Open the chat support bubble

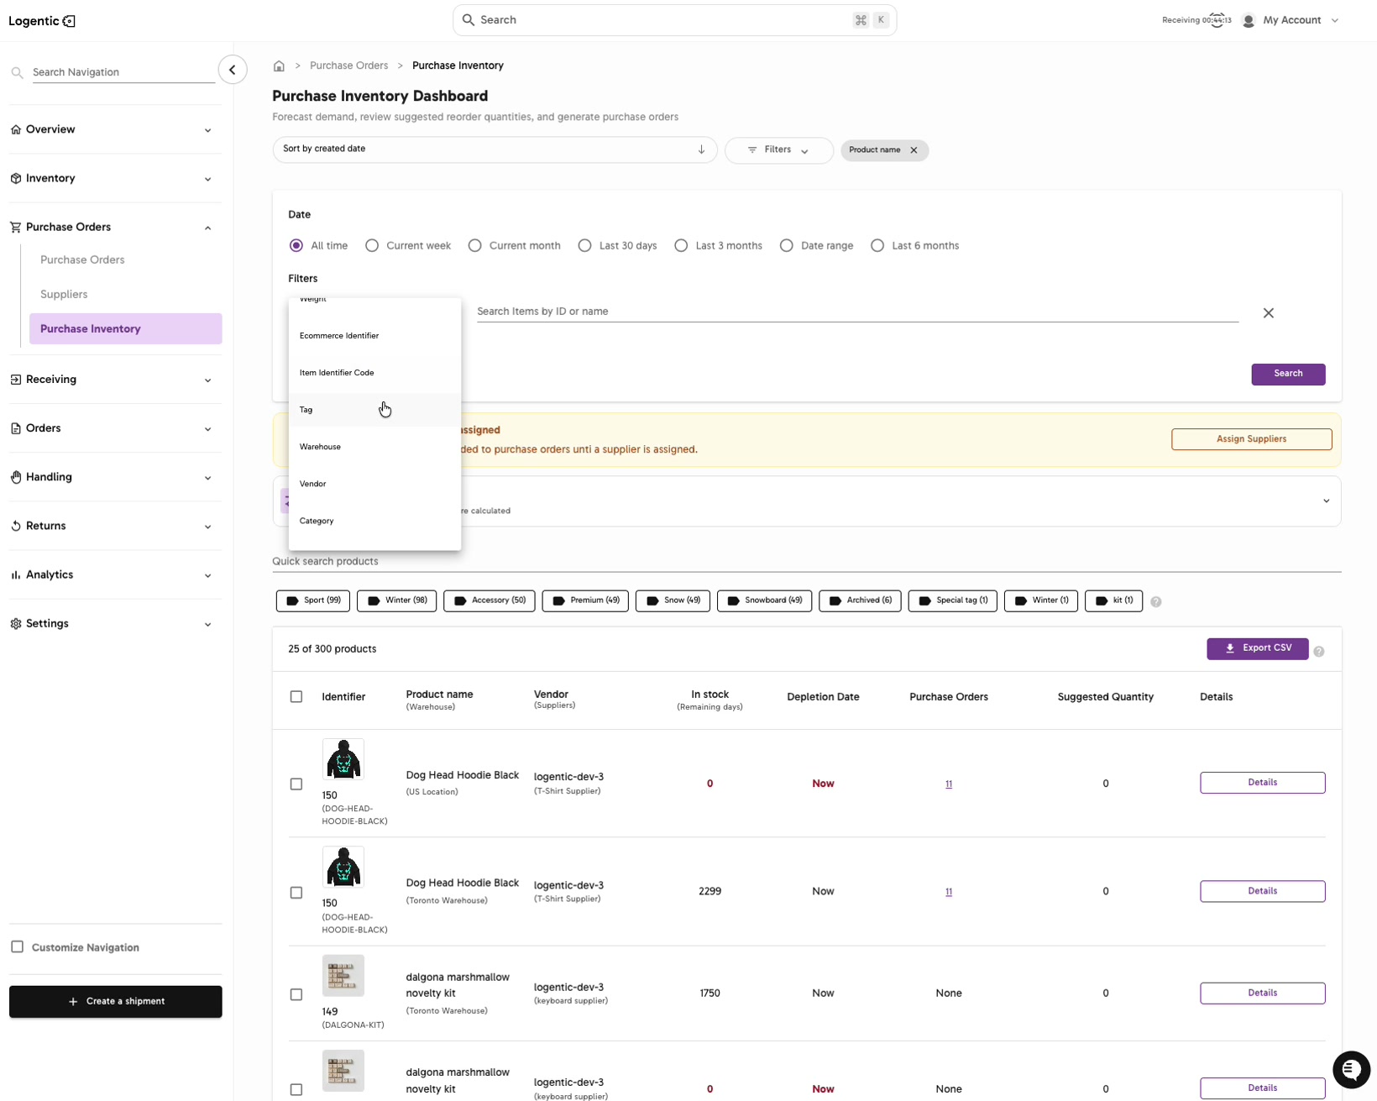1351,1069
